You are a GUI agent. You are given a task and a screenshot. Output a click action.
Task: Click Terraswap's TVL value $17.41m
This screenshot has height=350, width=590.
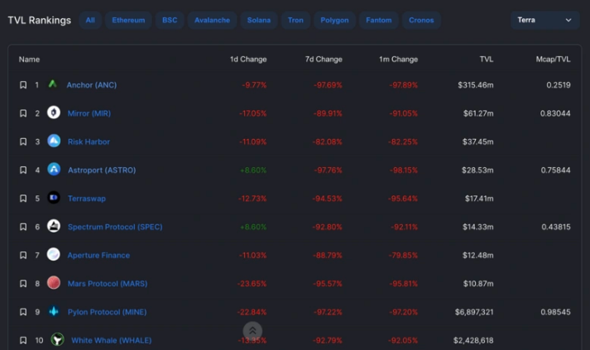[x=479, y=199]
